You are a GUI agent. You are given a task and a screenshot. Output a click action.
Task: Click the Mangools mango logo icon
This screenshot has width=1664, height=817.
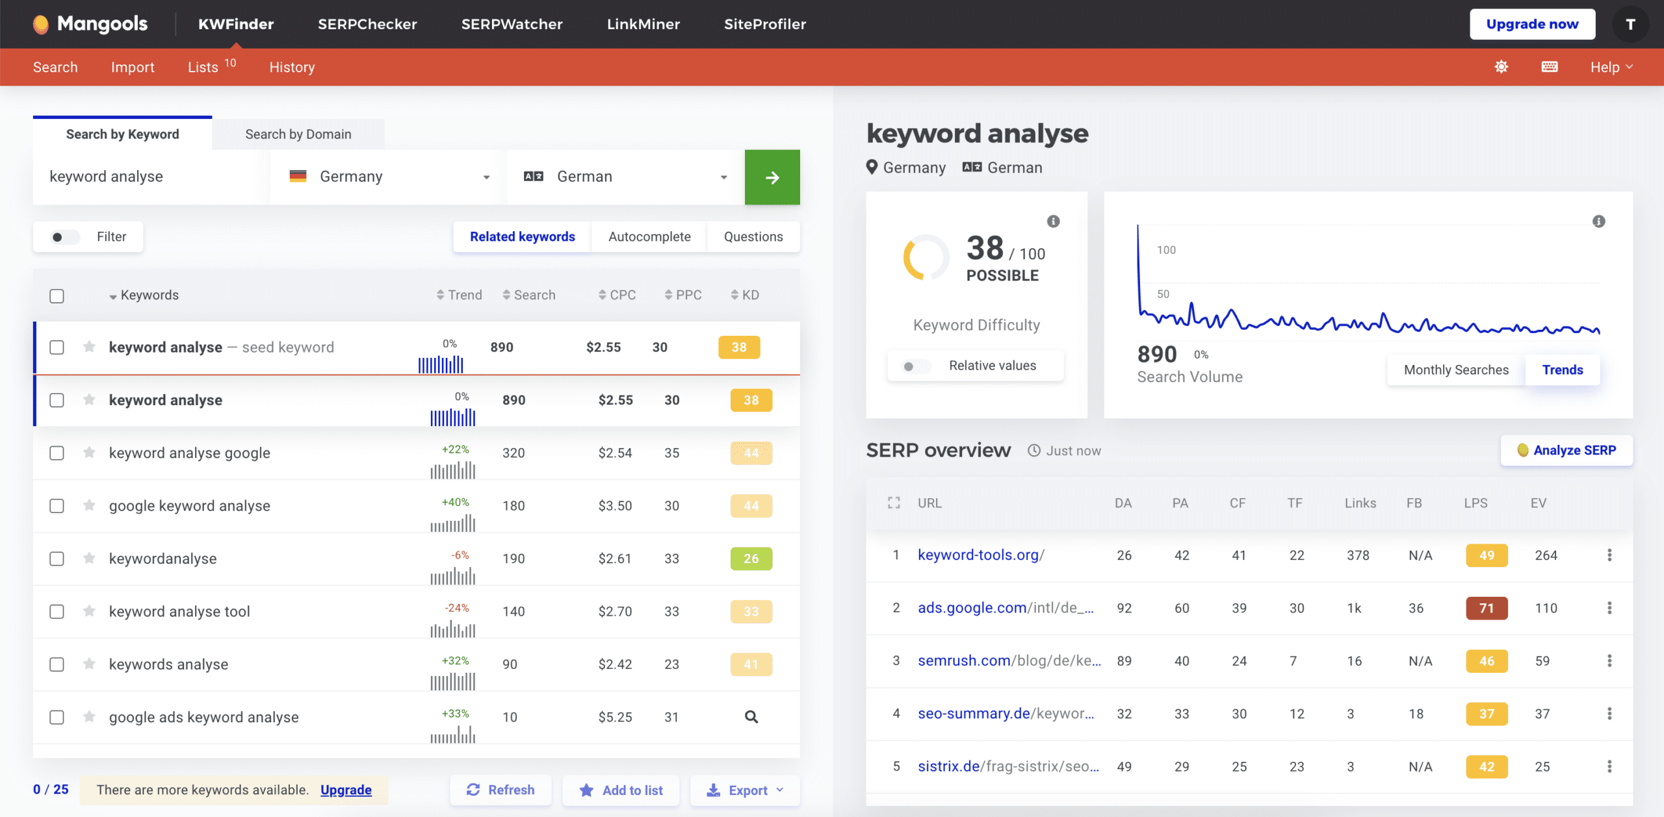click(41, 25)
